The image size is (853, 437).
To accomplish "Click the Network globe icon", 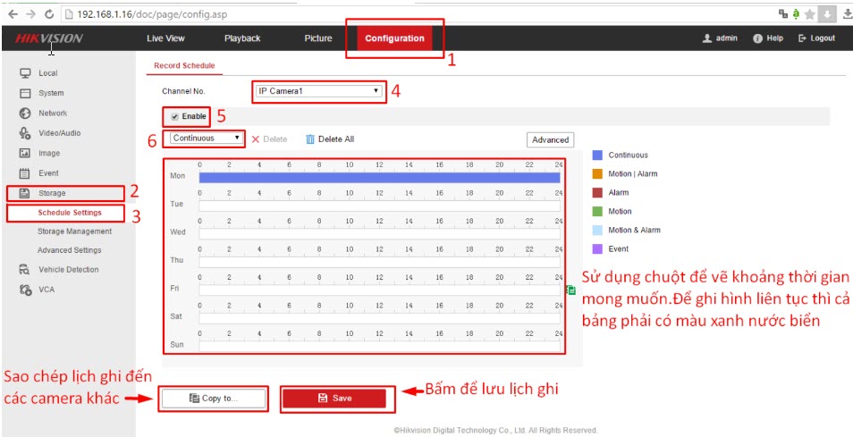I will [25, 113].
